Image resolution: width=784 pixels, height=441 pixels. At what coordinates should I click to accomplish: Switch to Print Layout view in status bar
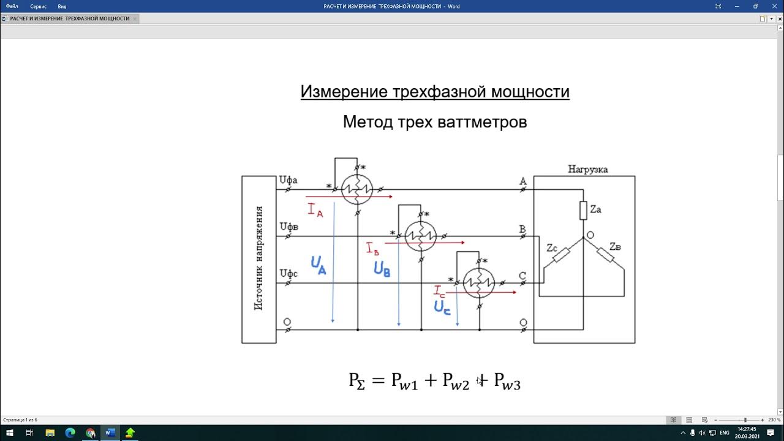coord(689,420)
